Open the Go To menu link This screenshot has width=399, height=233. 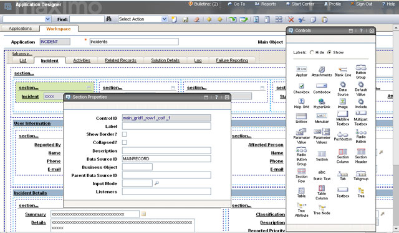click(x=236, y=4)
